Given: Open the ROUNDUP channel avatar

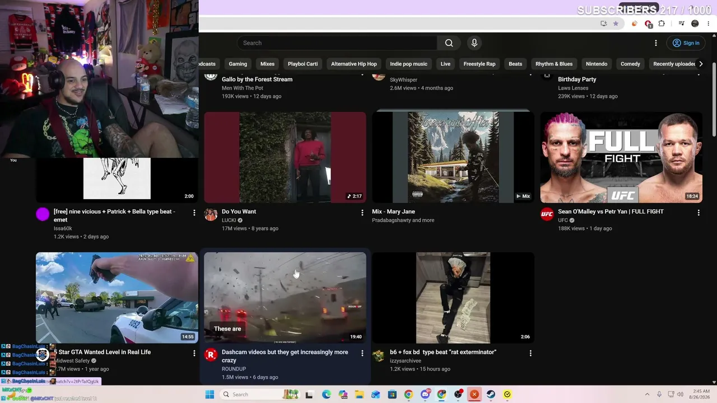Looking at the screenshot, I should pos(211,355).
